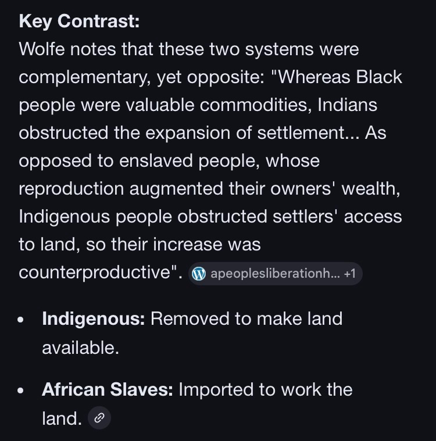Select the bold "Indigenous:" label

click(93, 319)
